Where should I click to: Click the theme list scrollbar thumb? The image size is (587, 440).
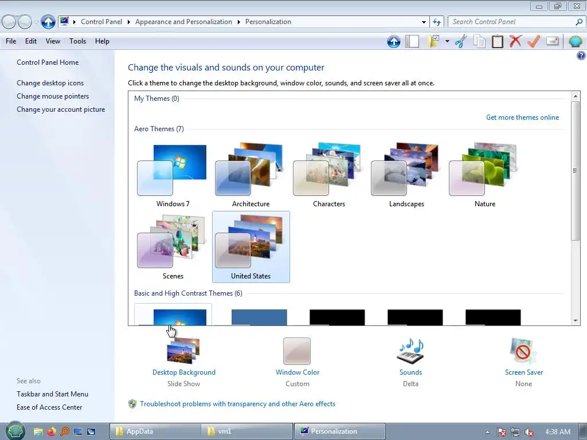coord(576,171)
